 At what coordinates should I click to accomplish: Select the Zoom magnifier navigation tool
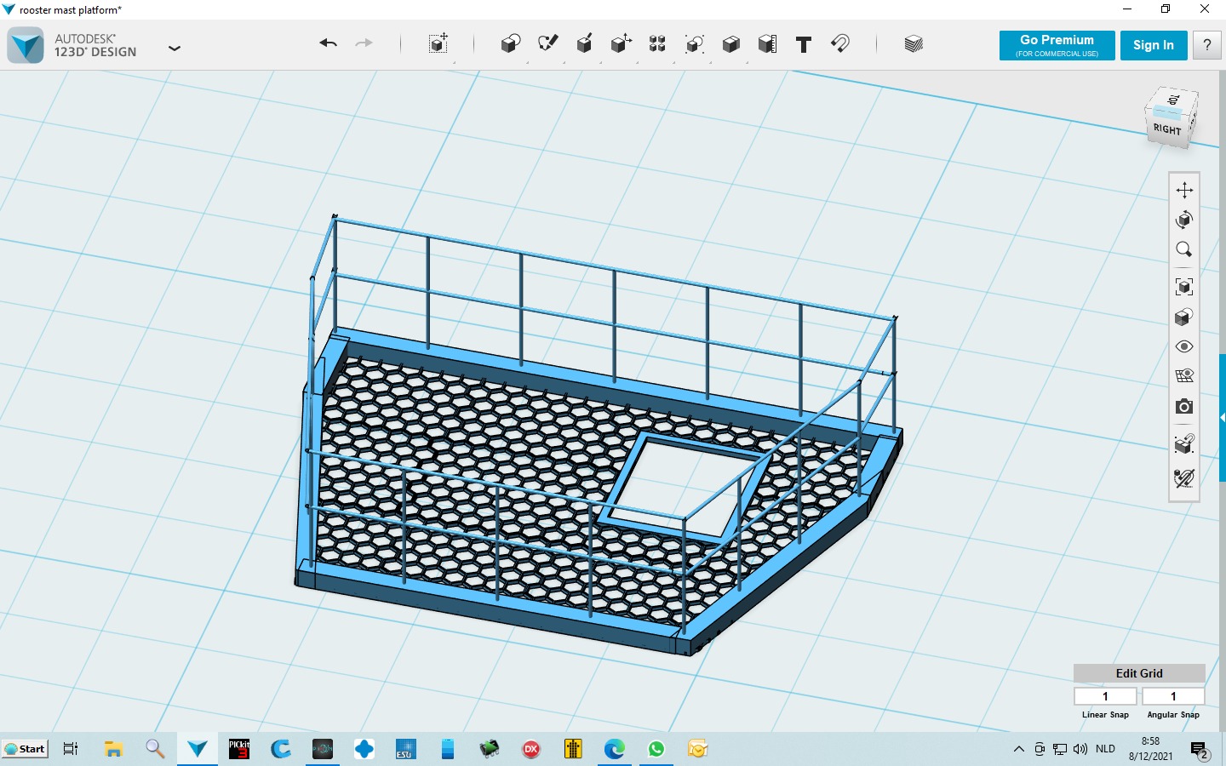(1184, 249)
